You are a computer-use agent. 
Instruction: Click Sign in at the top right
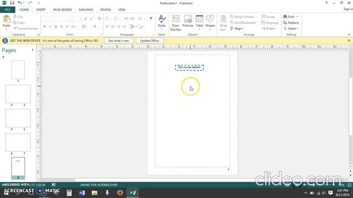pos(348,9)
